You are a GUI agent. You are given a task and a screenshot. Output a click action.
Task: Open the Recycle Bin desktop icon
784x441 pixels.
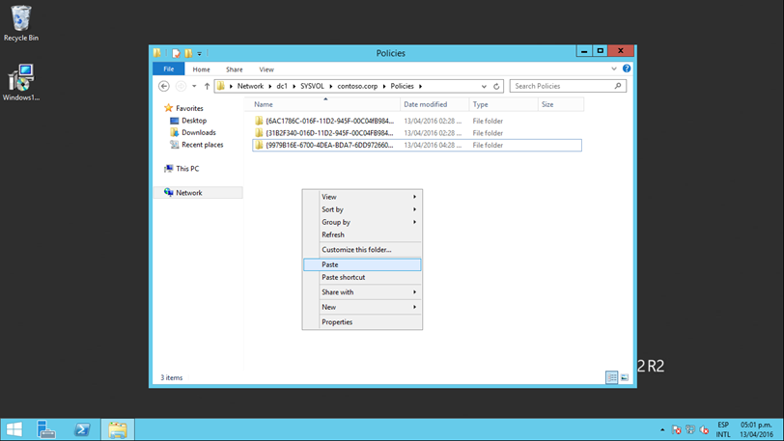(x=21, y=23)
